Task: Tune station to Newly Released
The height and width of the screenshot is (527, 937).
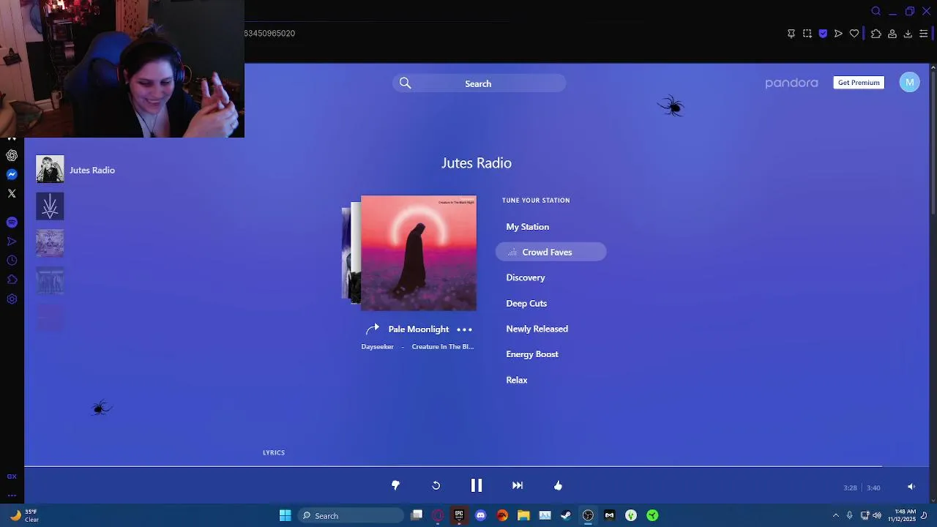Action: (537, 329)
